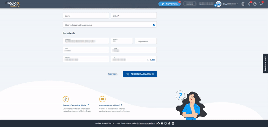Click the Remetente Complemento input field
The height and width of the screenshot is (127, 268).
point(146,41)
